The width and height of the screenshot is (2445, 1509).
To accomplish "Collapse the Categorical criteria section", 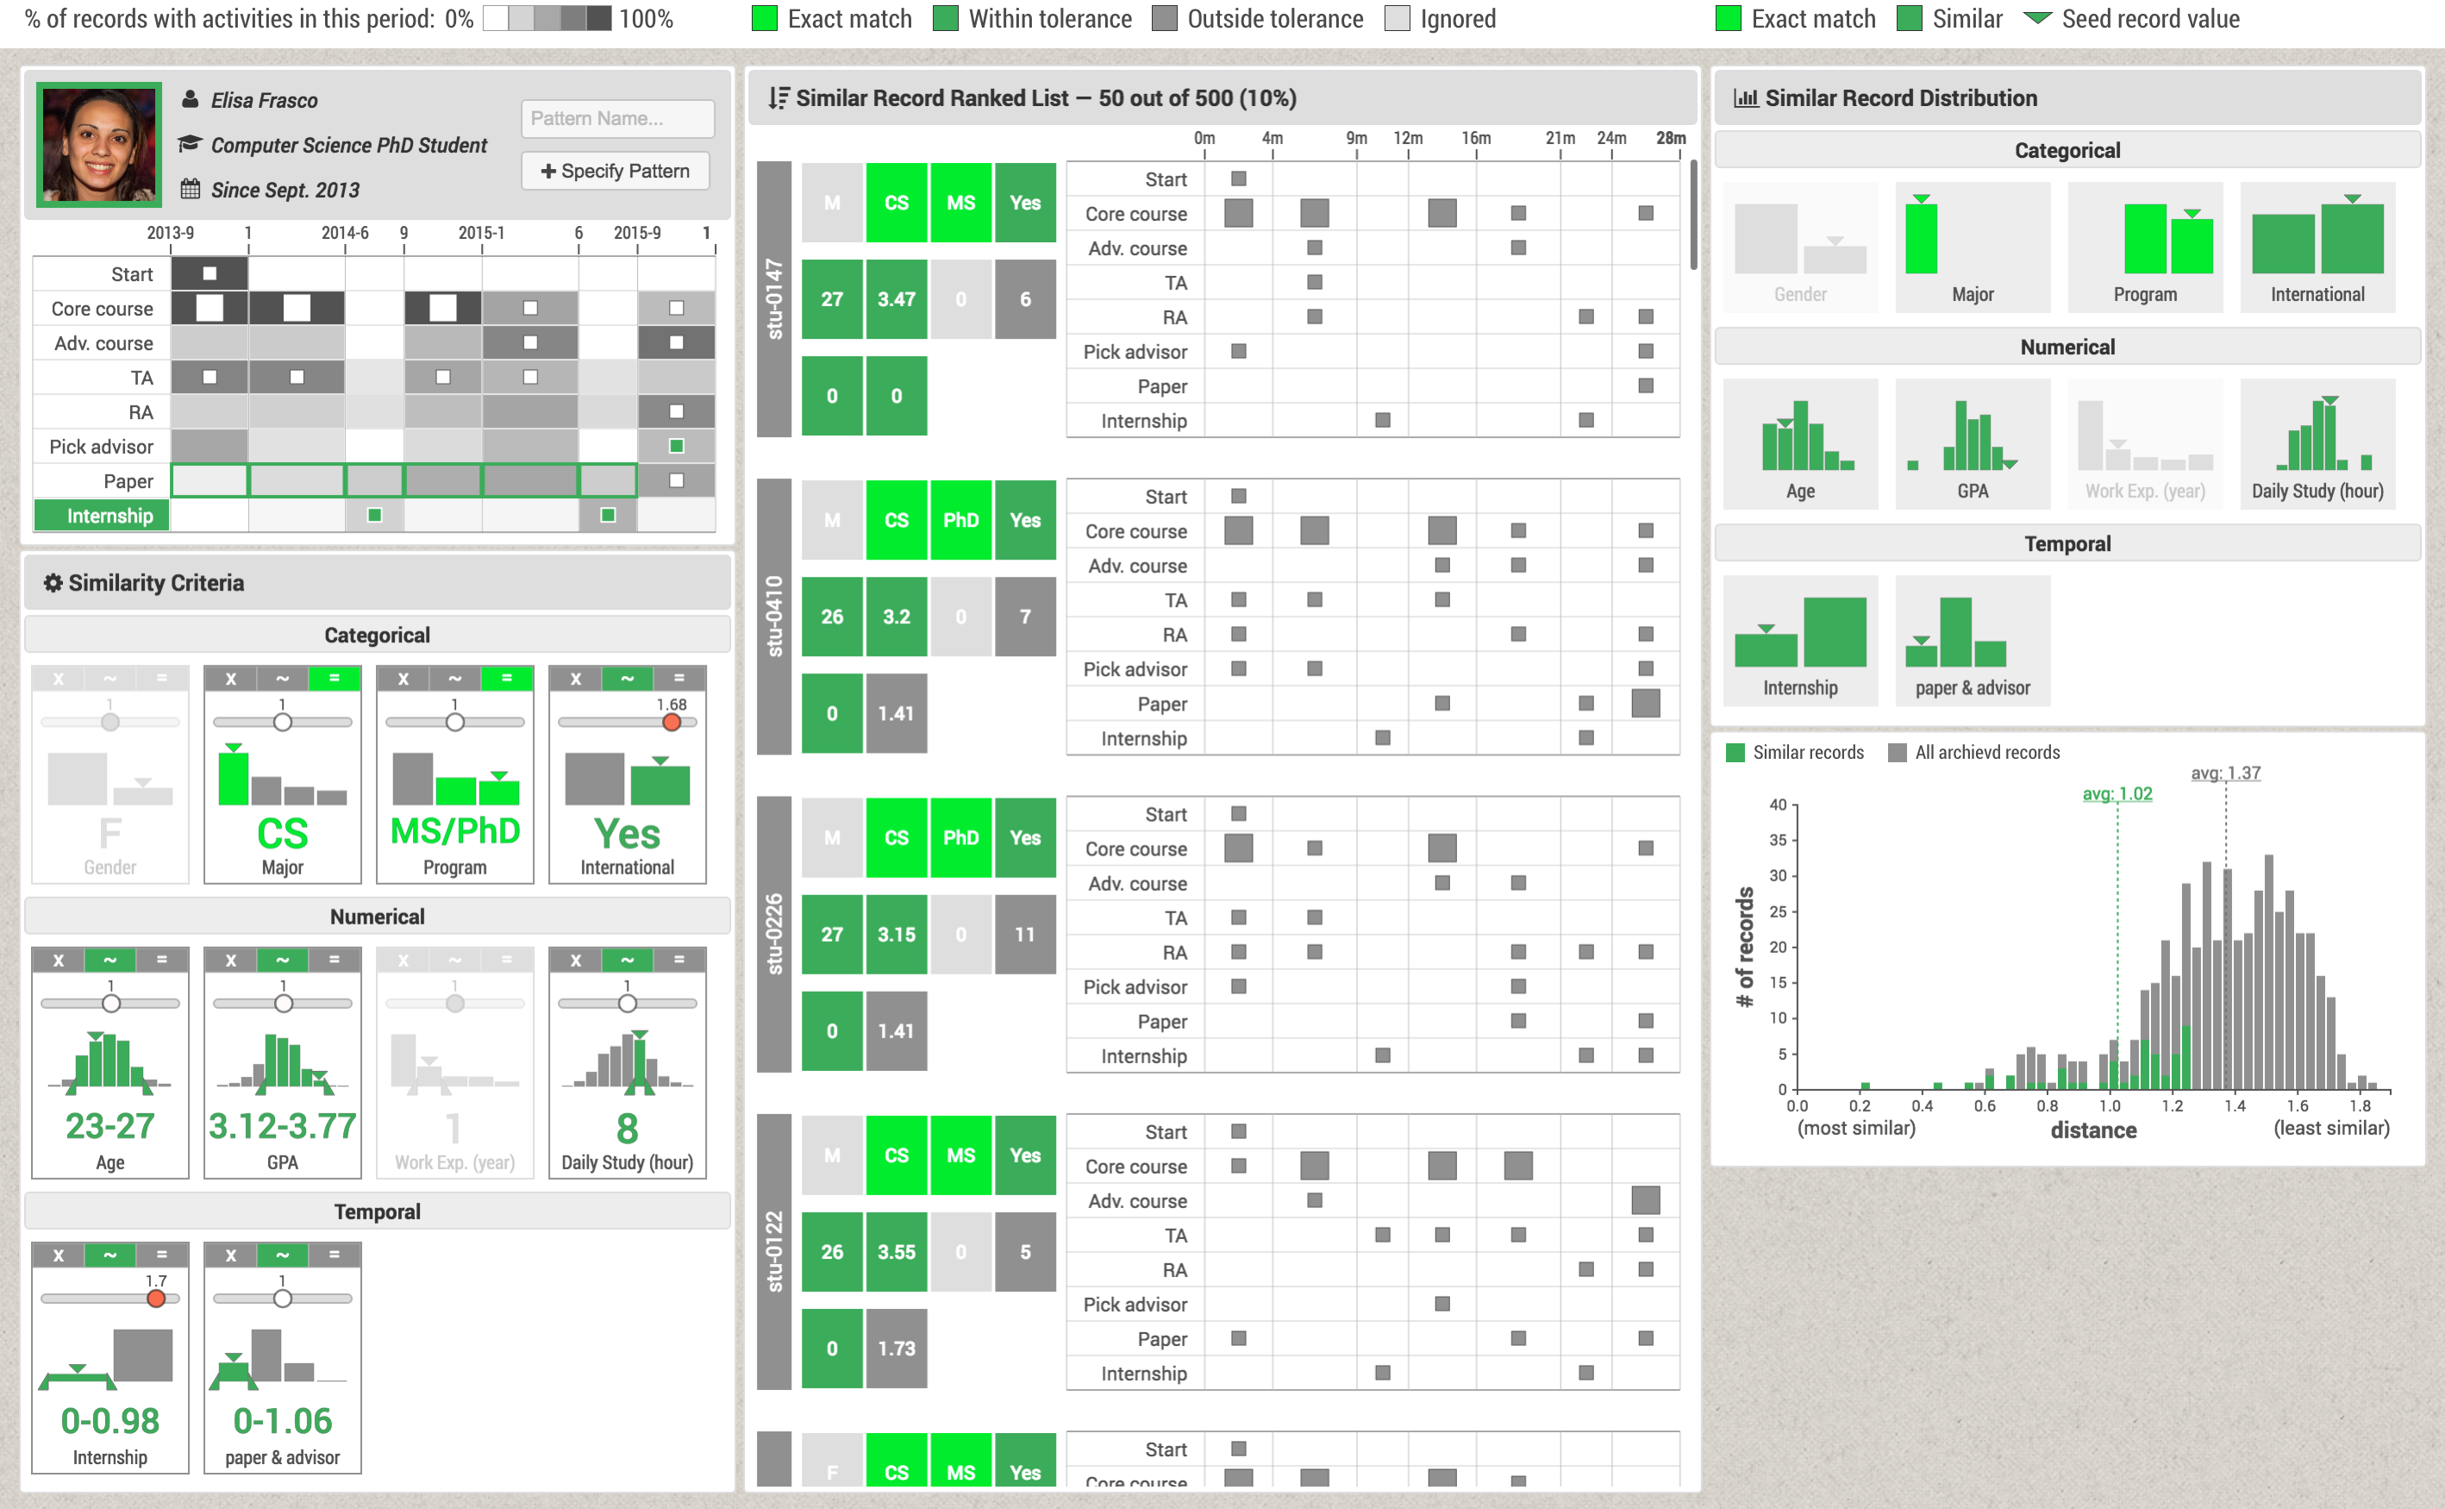I will pos(377,635).
